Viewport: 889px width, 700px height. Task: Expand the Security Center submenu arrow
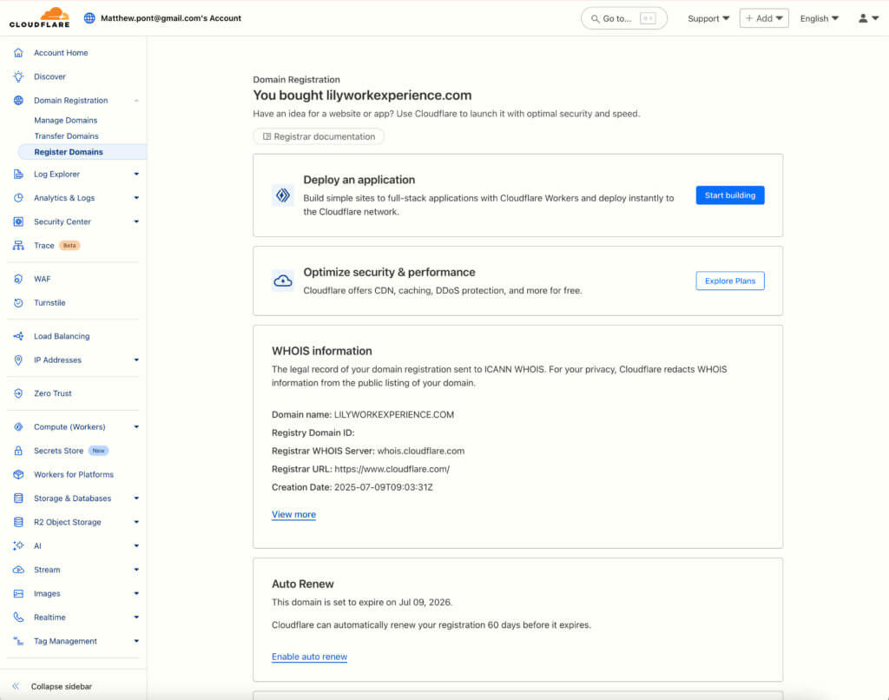coord(136,221)
